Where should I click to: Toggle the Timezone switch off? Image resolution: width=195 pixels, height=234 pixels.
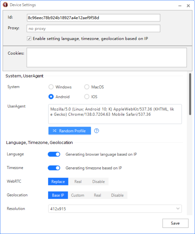(x=54, y=168)
